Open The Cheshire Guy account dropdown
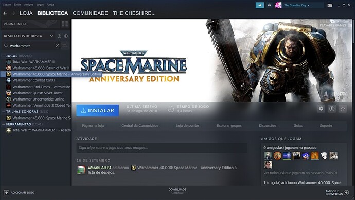 (x=296, y=5)
